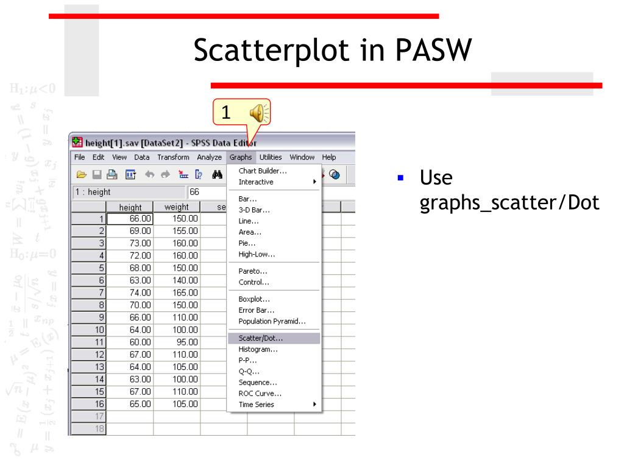Select High-Low... in the Graphs menu

[x=274, y=254]
